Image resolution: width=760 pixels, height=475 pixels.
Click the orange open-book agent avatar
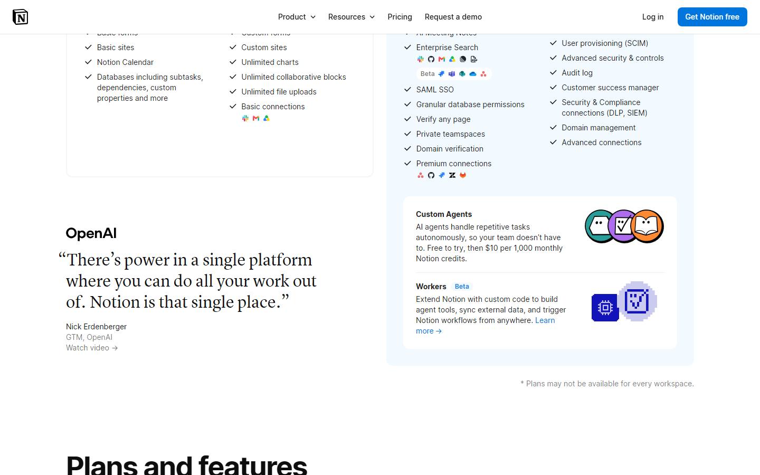647,226
